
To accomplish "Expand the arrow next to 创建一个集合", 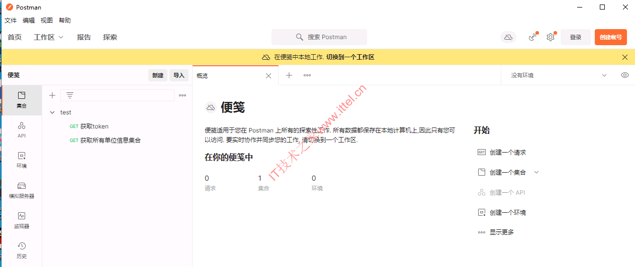I will click(536, 172).
